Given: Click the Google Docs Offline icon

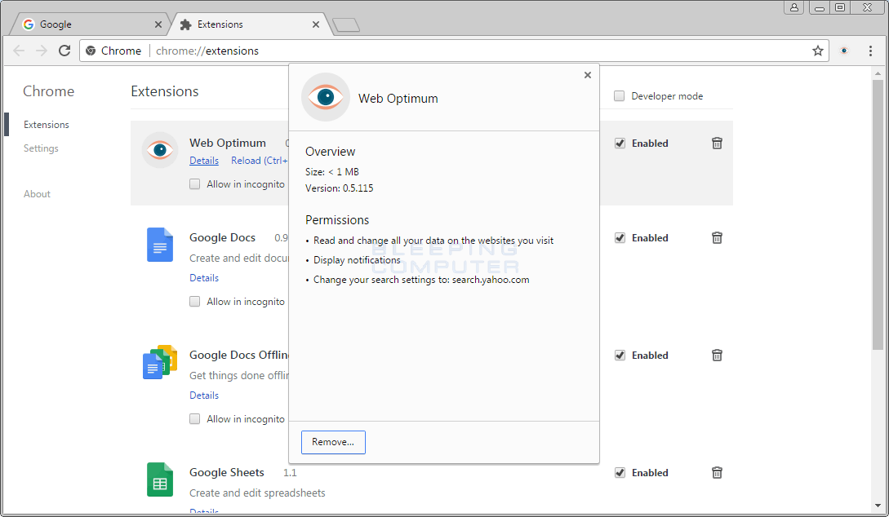Looking at the screenshot, I should [x=160, y=362].
